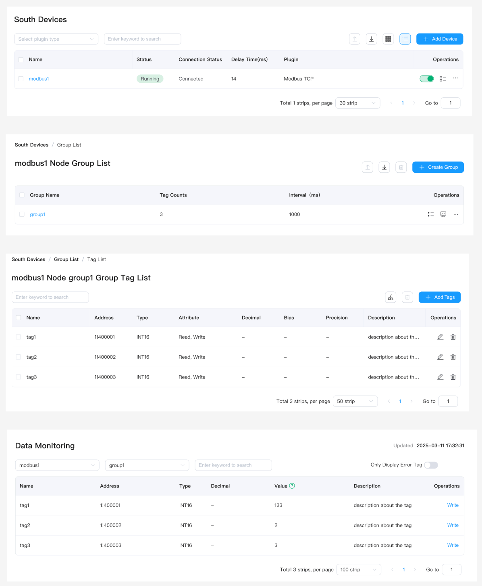Viewport: 482px width, 586px height.
Task: Click the clear tags broom icon
Action: point(390,297)
